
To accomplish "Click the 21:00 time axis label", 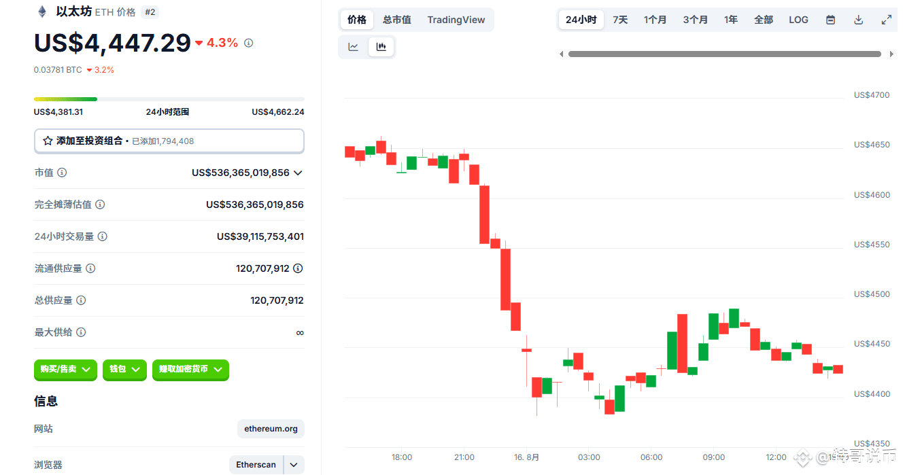I will point(464,457).
